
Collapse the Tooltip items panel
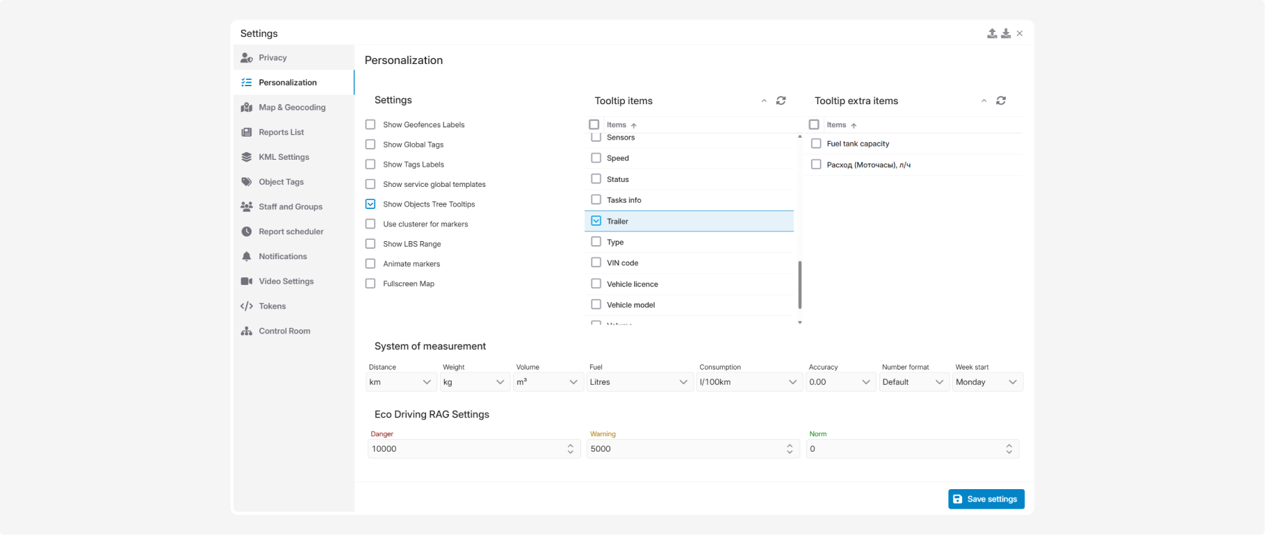764,101
